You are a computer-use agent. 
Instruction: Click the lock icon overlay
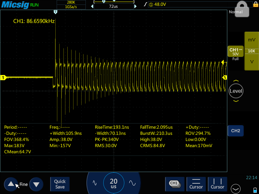242,9
